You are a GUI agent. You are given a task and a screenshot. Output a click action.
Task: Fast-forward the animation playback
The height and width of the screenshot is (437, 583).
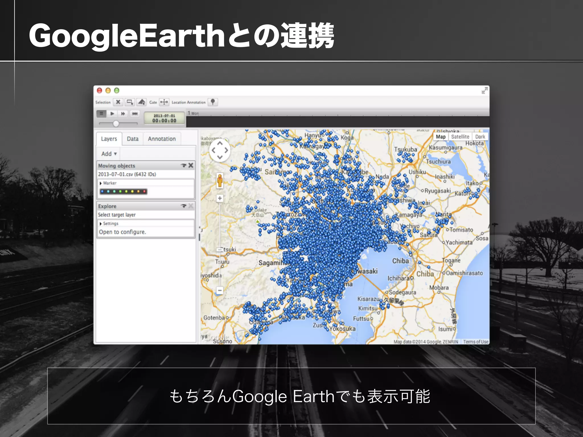pyautogui.click(x=123, y=114)
